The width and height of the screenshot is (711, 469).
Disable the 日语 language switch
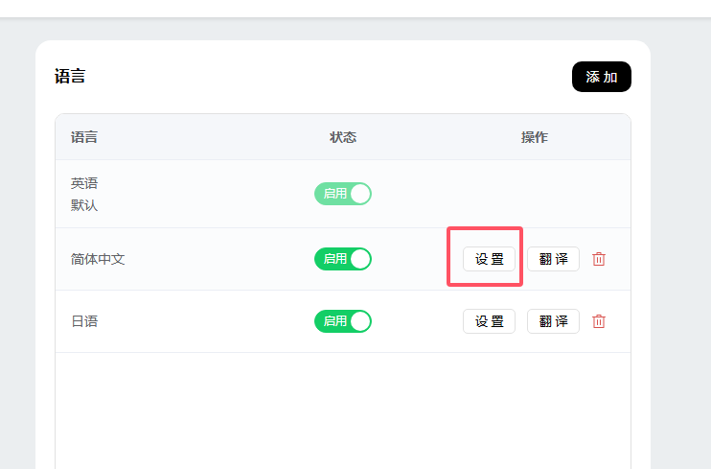pos(343,321)
